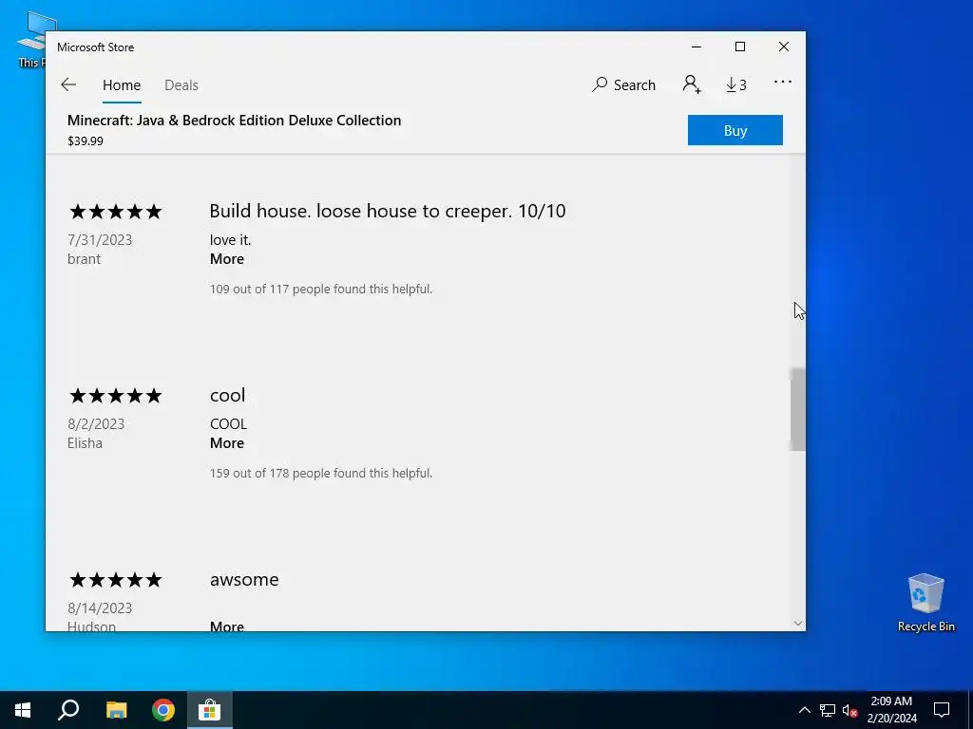Select the Recycle Bin desktop icon
973x729 pixels.
pyautogui.click(x=925, y=603)
